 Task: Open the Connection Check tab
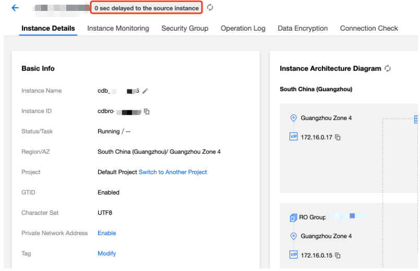[x=369, y=29]
